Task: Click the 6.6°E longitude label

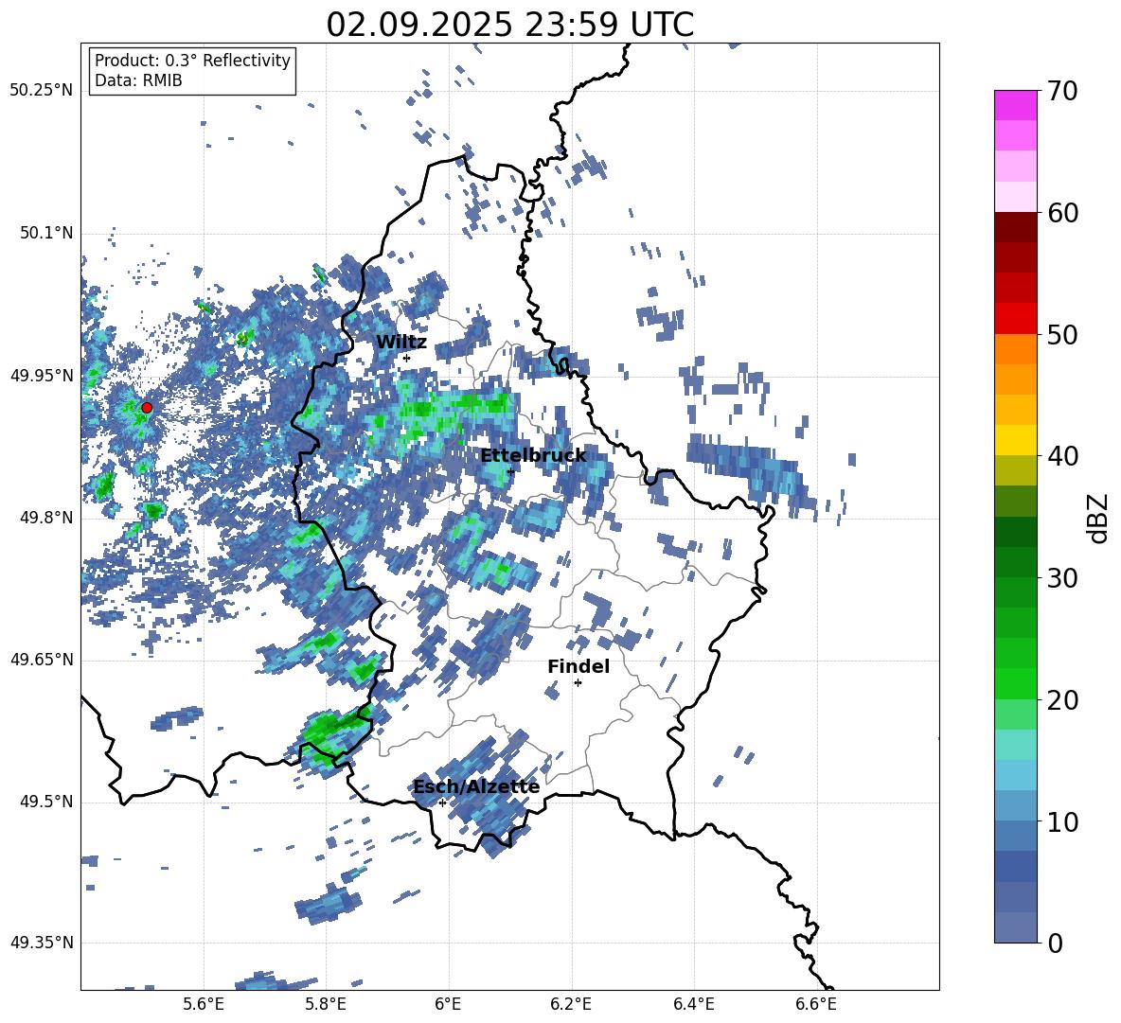Action: pos(816,1004)
